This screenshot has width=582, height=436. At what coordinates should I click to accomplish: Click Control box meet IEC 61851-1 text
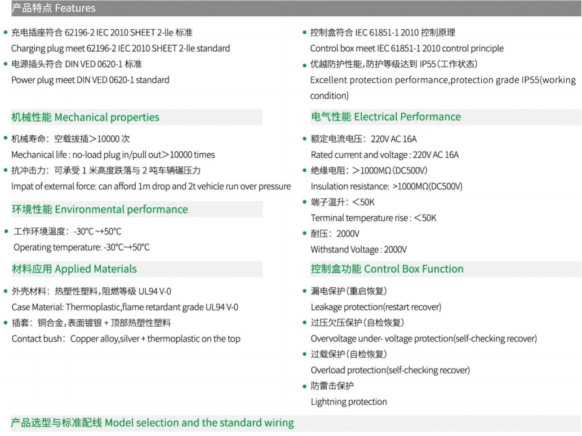click(x=407, y=48)
